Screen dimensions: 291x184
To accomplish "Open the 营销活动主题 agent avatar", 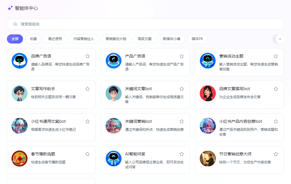I will pos(208,61).
